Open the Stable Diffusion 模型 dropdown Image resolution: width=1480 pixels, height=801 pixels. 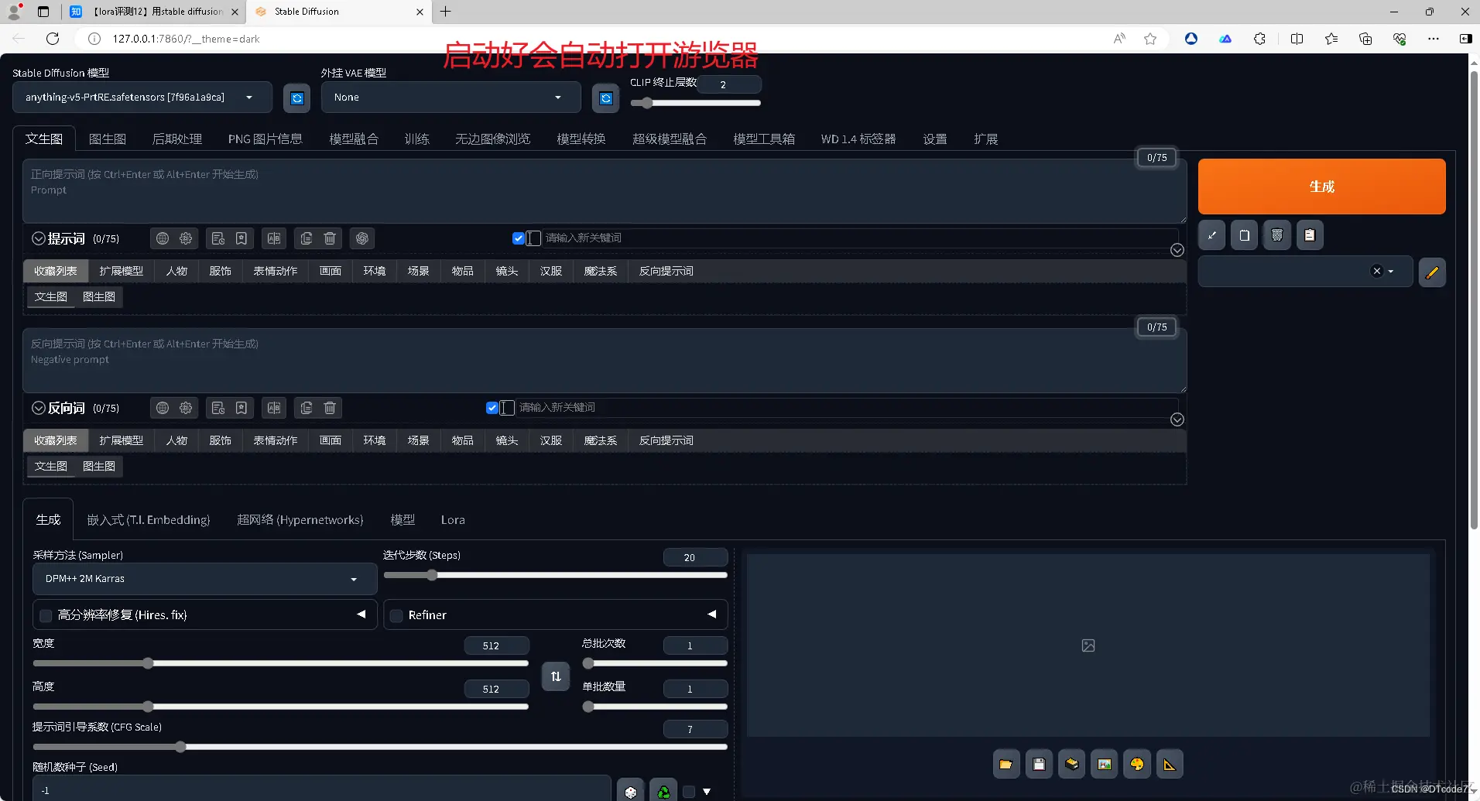pyautogui.click(x=142, y=98)
